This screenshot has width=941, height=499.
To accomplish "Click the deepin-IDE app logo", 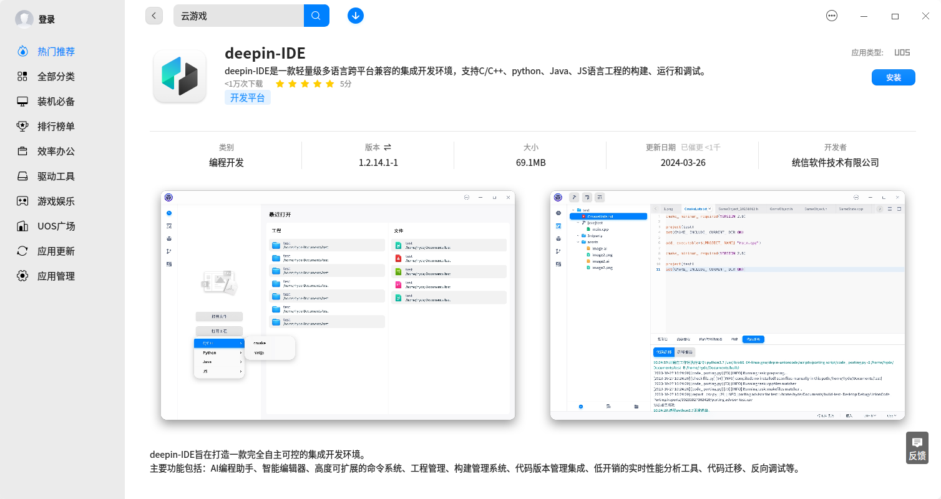I will click(x=180, y=76).
